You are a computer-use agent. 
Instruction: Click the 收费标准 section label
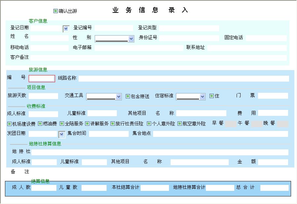click(x=36, y=106)
